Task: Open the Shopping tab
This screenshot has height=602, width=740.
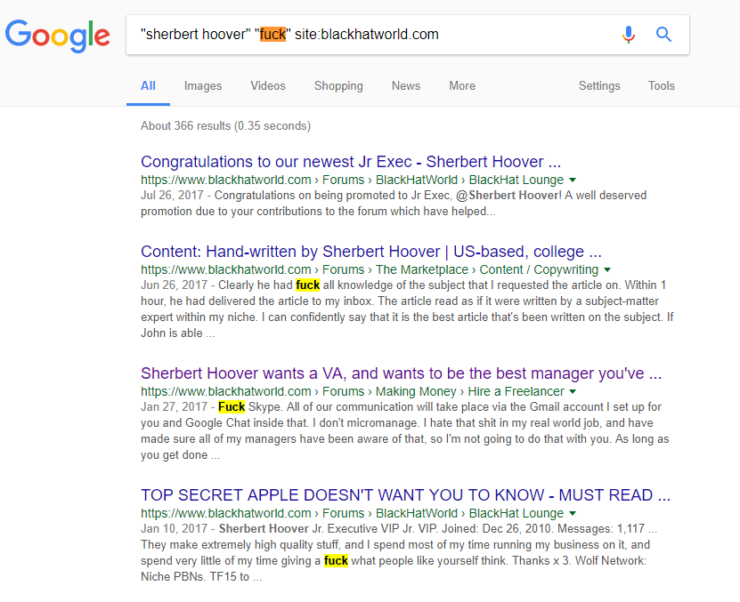Action: [338, 85]
